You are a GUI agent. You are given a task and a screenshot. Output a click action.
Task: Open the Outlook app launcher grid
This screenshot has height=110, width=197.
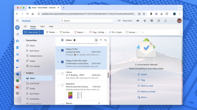click(17, 21)
